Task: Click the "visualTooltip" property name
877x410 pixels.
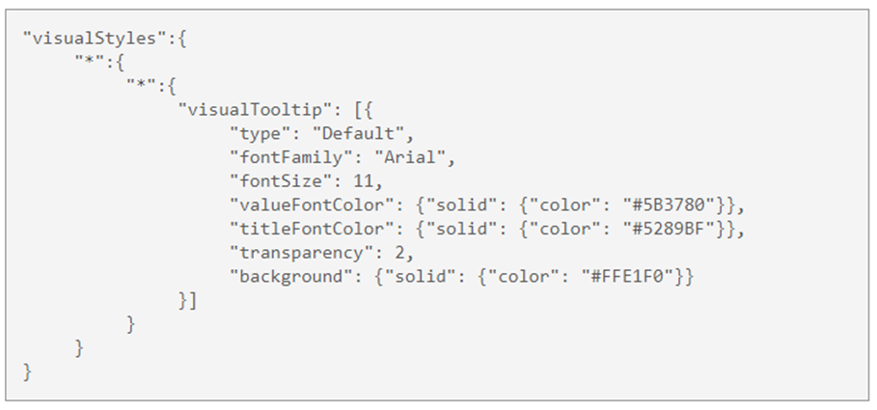Action: point(255,110)
